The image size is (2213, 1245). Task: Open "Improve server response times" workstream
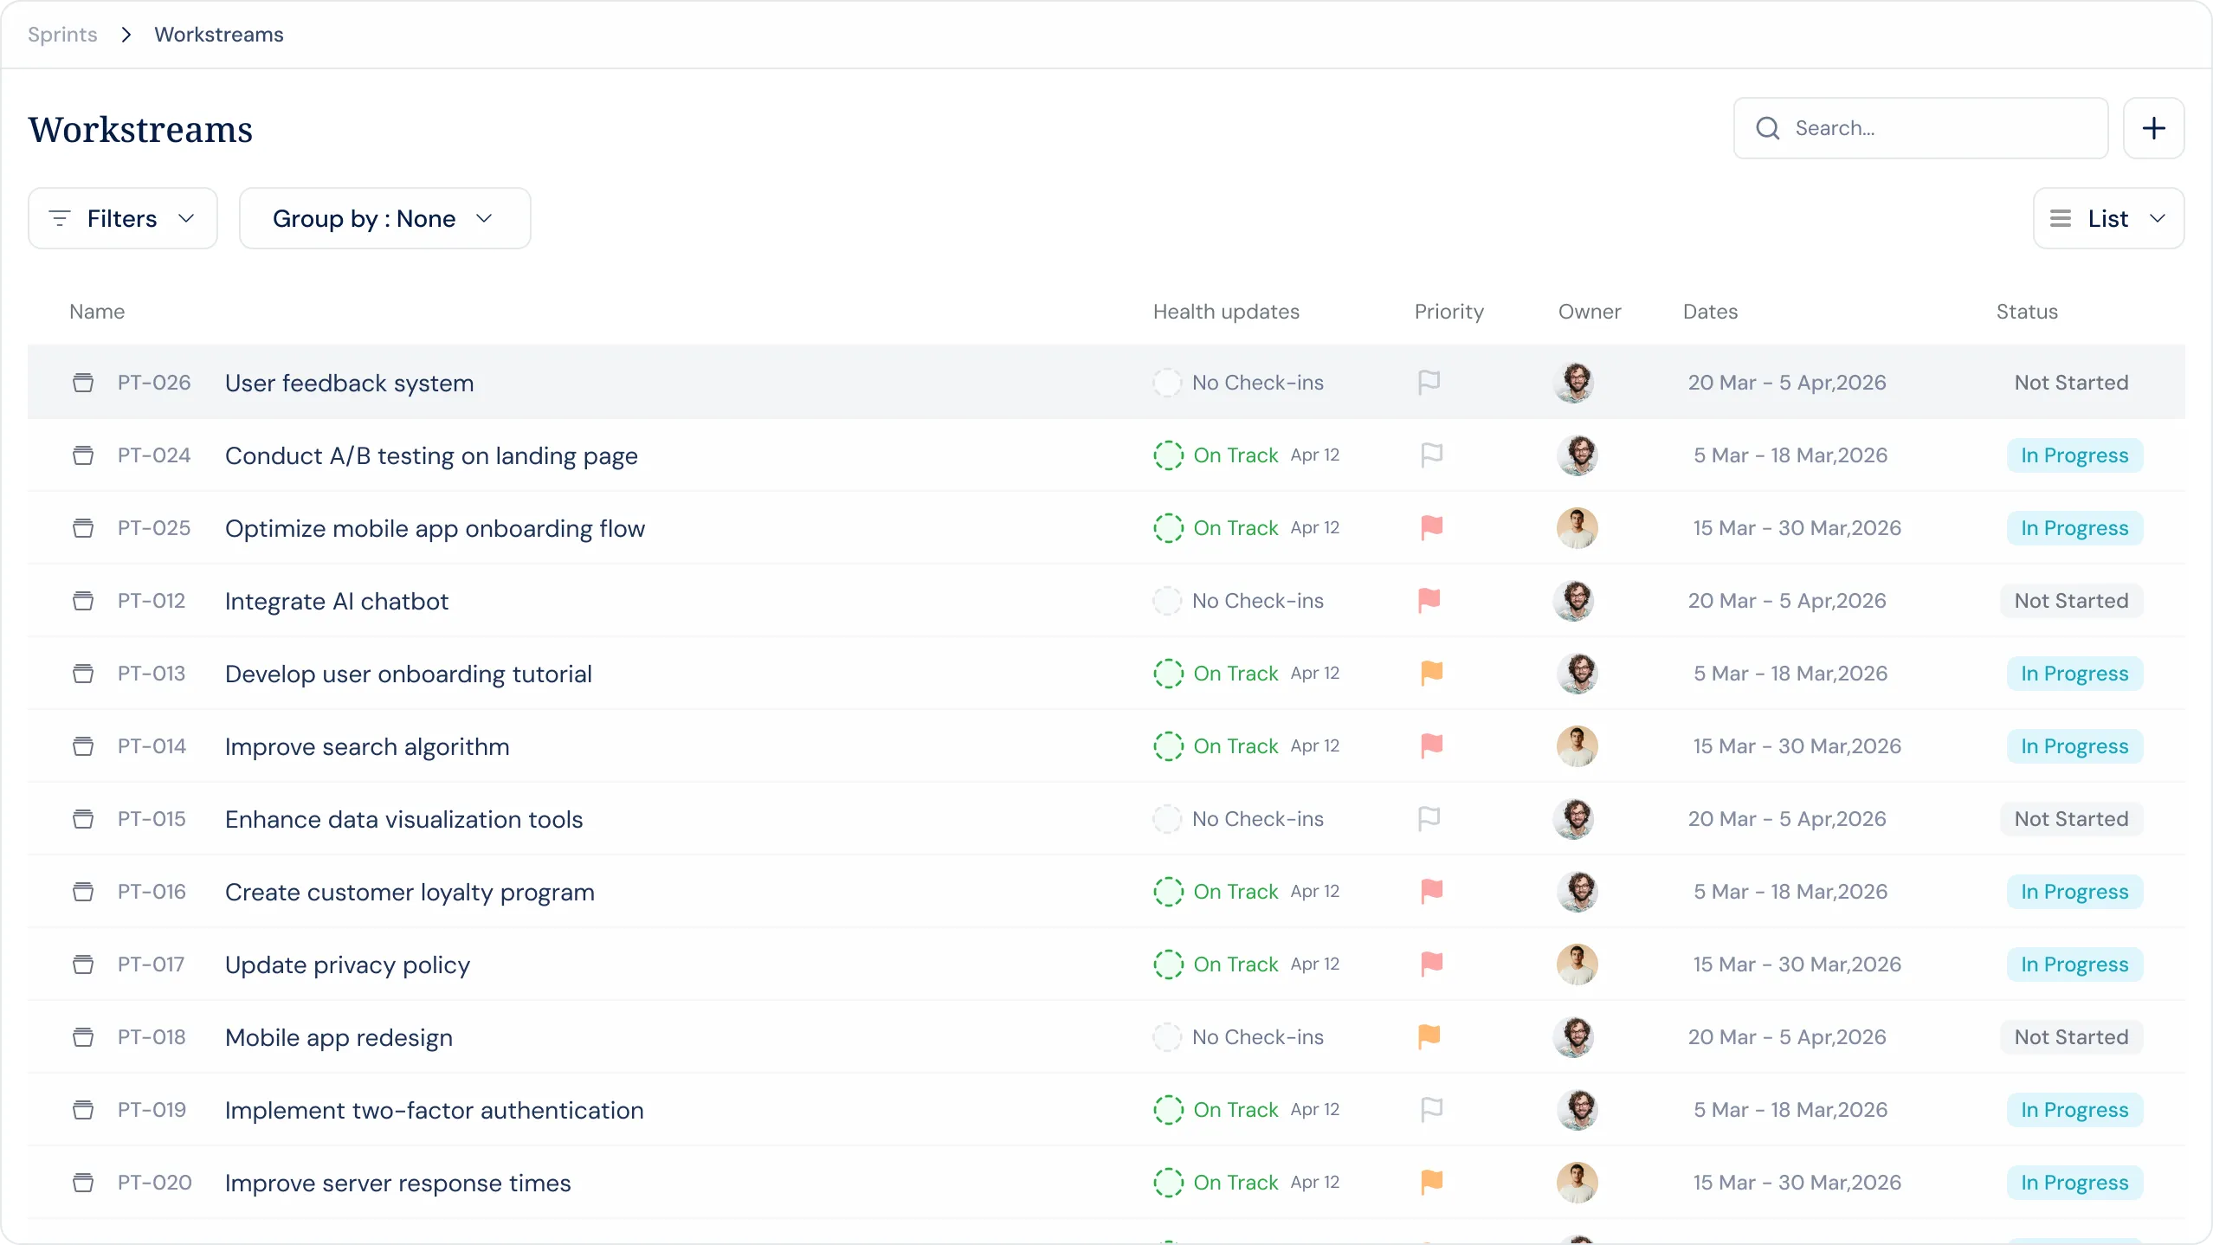pyautogui.click(x=397, y=1183)
